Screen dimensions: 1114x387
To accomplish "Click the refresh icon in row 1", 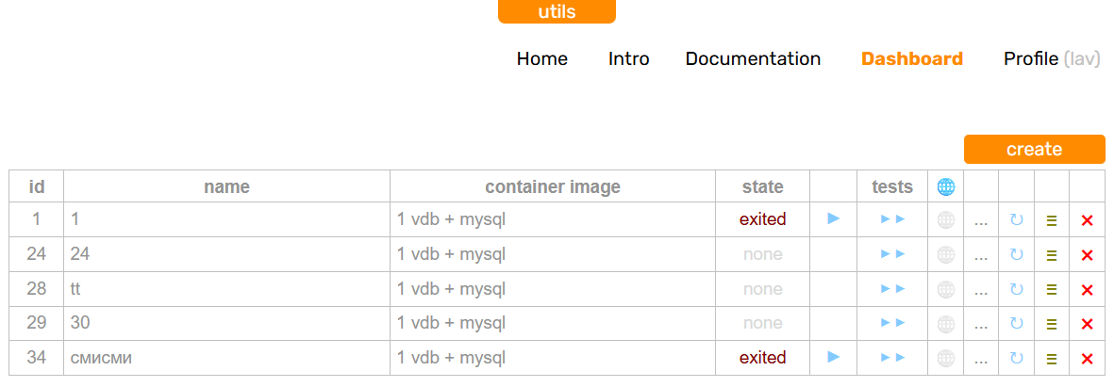I will pos(1016,220).
